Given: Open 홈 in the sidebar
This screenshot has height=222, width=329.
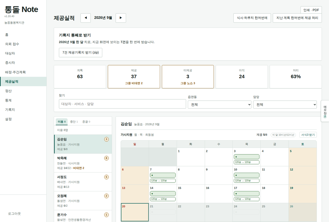Looking at the screenshot, I should (x=23, y=35).
